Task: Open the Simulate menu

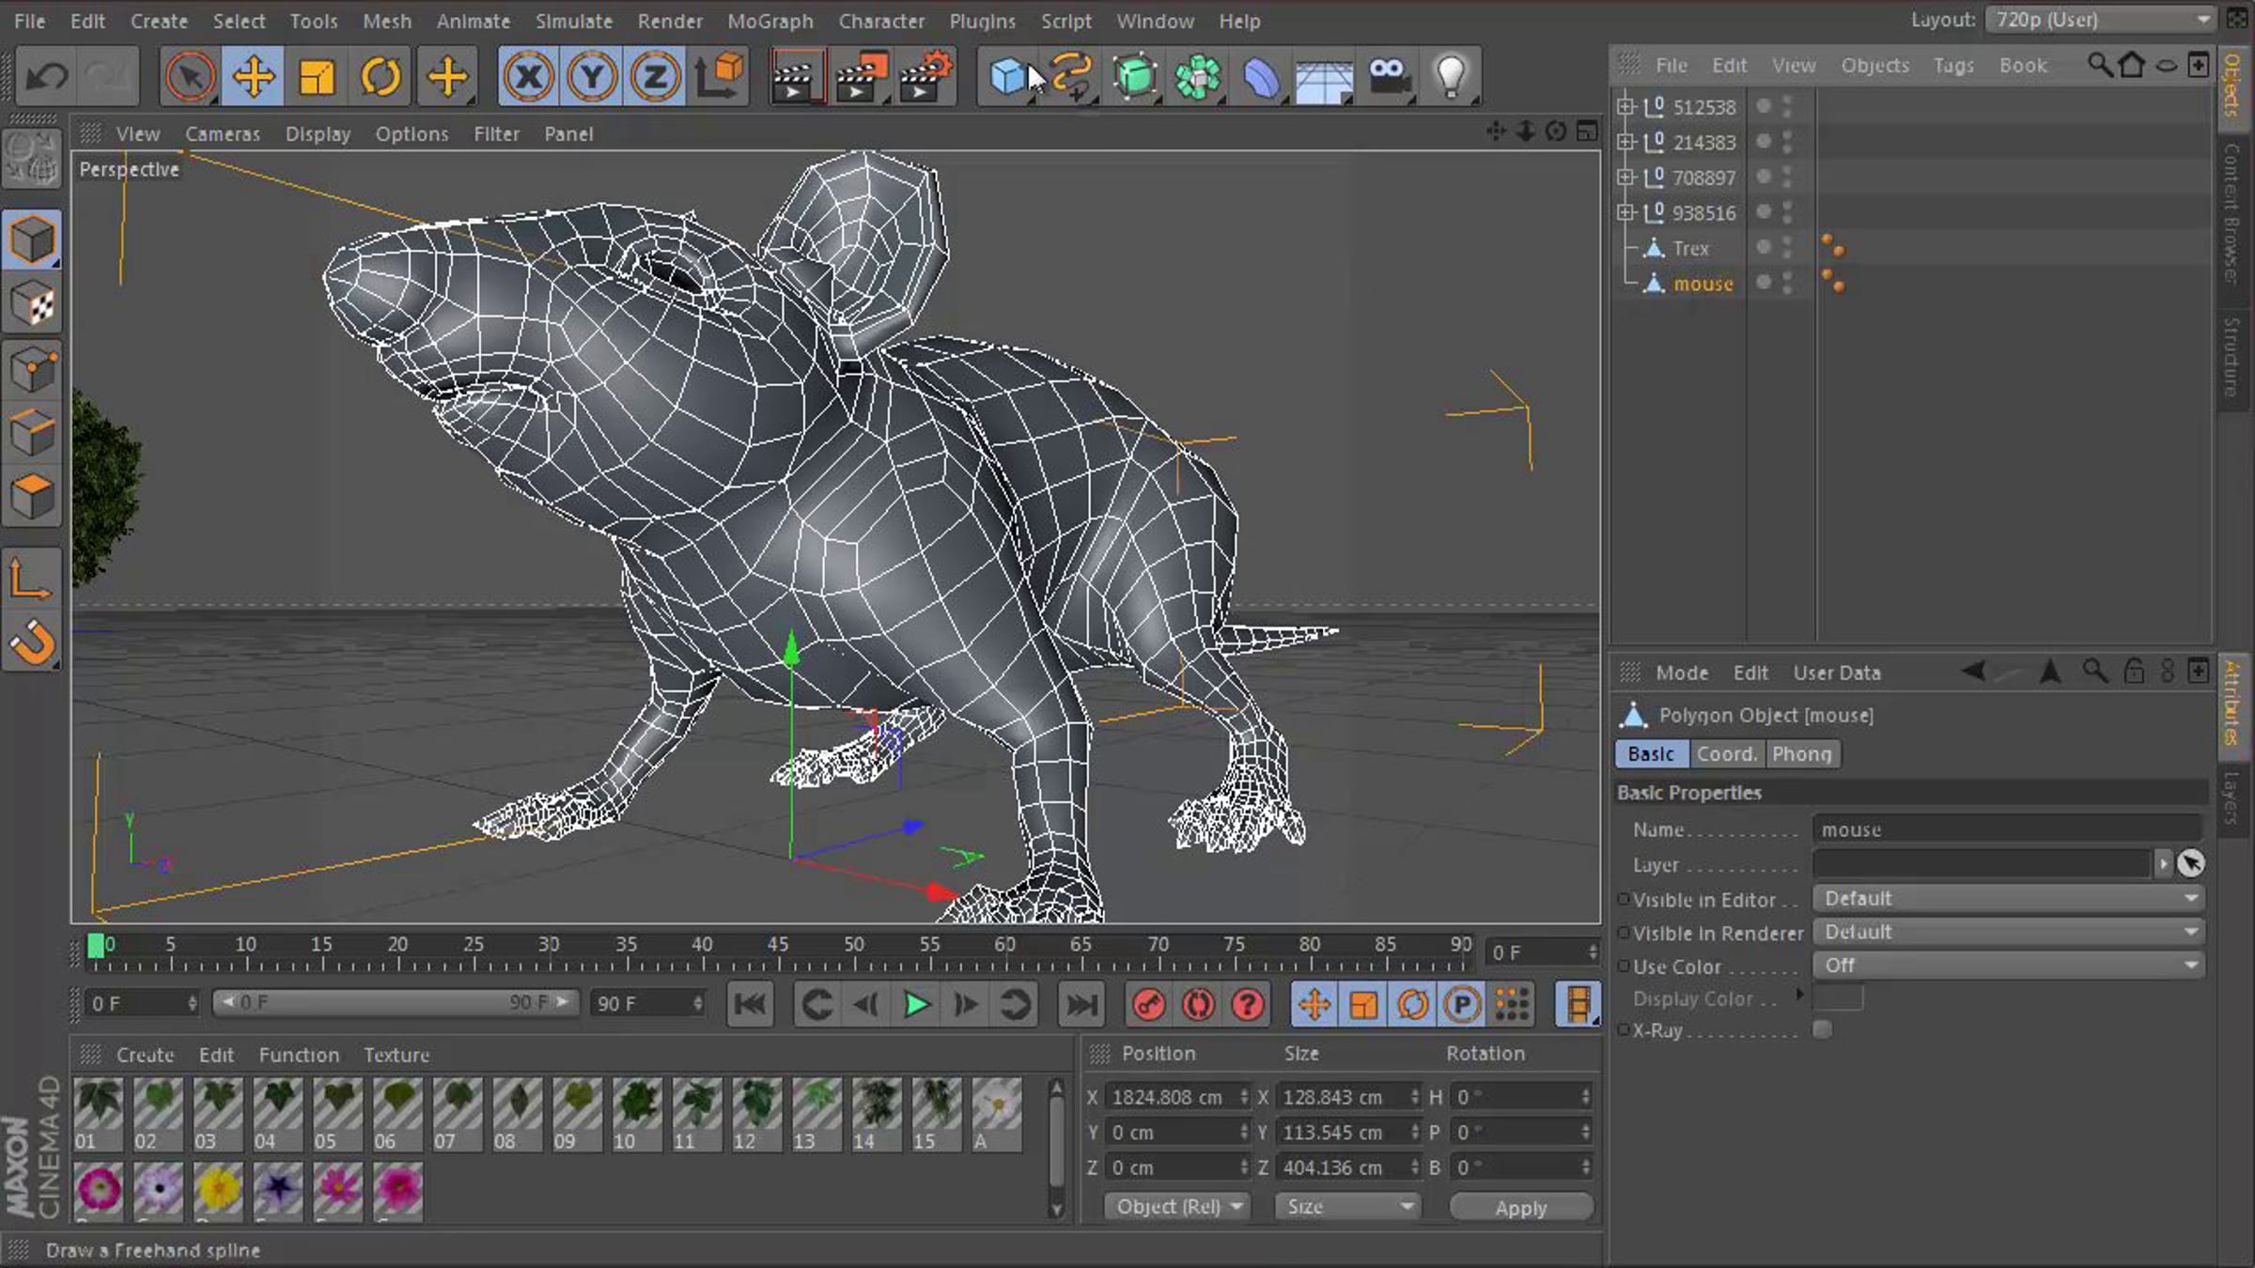Action: click(573, 21)
